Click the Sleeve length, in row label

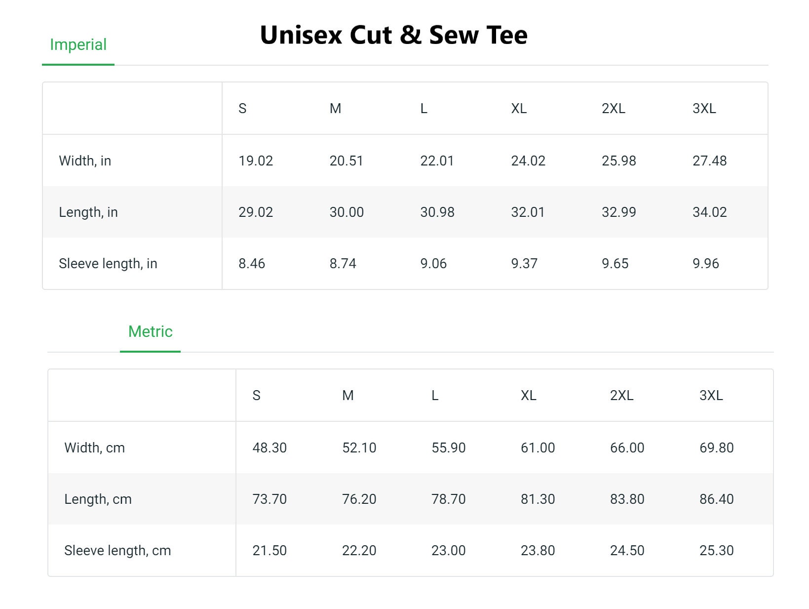[x=108, y=264]
